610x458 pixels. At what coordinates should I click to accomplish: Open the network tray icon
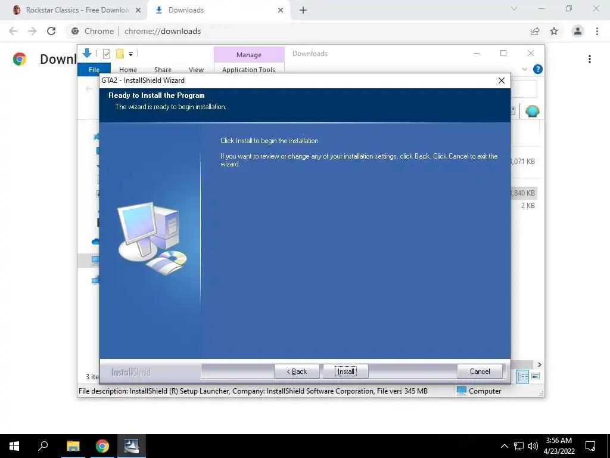tap(519, 446)
